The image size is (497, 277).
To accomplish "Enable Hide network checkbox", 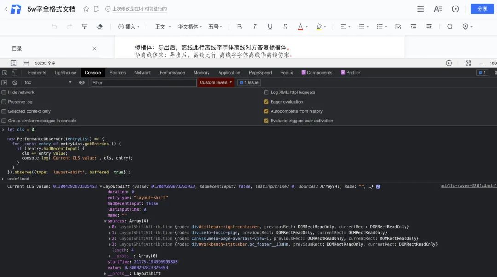I will [4, 92].
